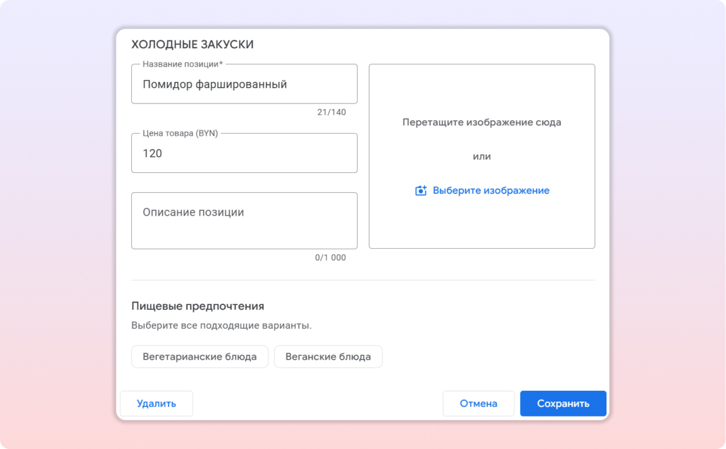Click the Название позиции* floating label
This screenshot has width=726, height=449.
point(182,64)
